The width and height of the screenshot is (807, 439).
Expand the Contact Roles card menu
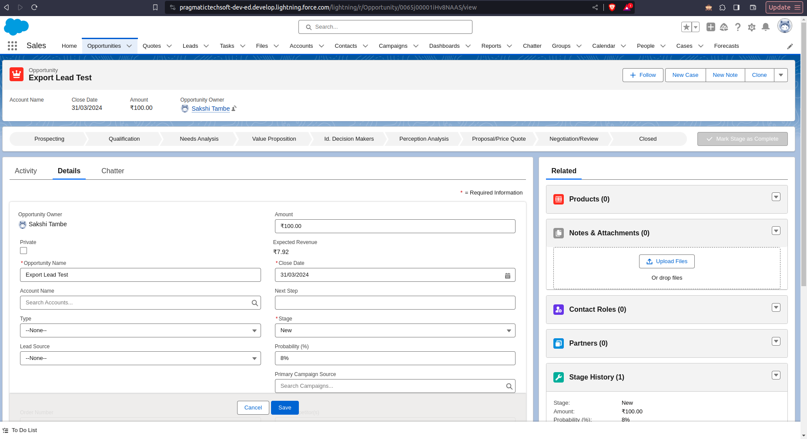[776, 307]
